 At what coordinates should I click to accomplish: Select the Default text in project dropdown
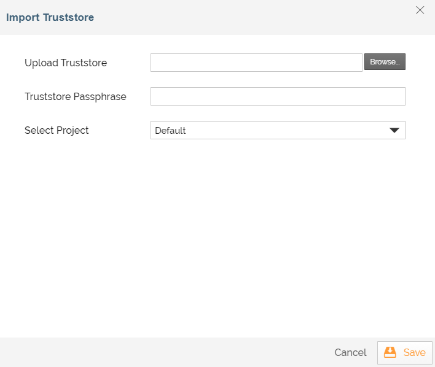coord(170,130)
